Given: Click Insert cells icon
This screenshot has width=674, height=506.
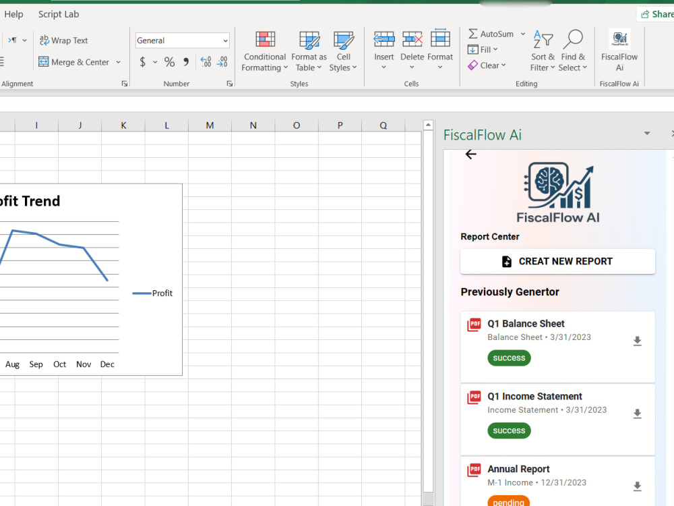Looking at the screenshot, I should point(384,40).
